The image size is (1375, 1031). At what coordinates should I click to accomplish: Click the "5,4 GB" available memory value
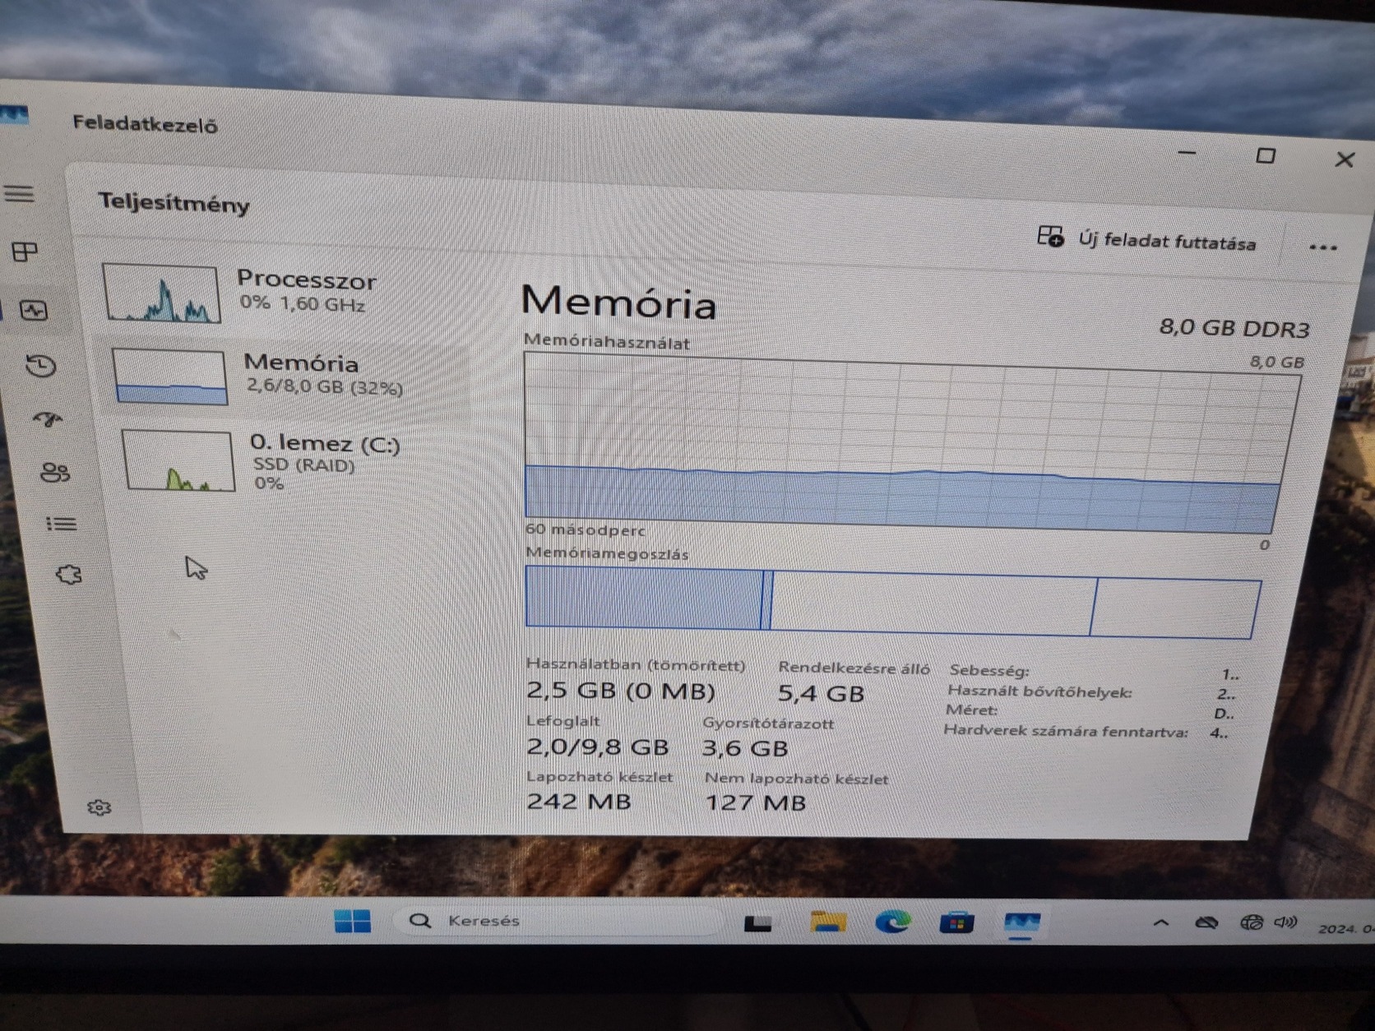click(x=821, y=694)
